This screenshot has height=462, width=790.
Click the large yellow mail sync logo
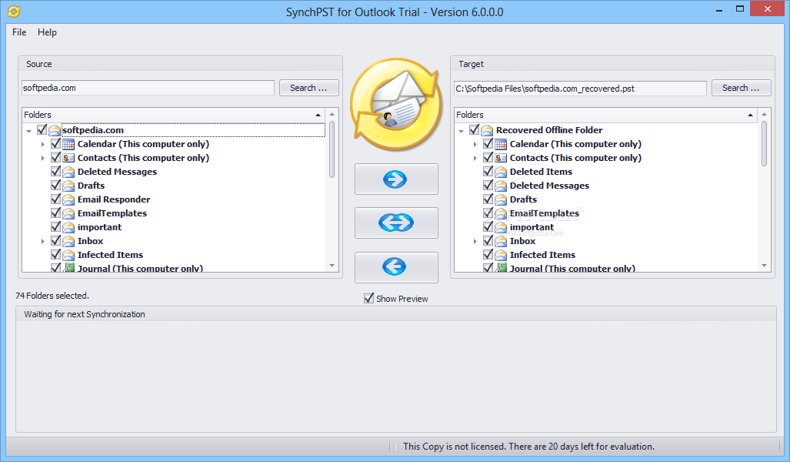396,104
